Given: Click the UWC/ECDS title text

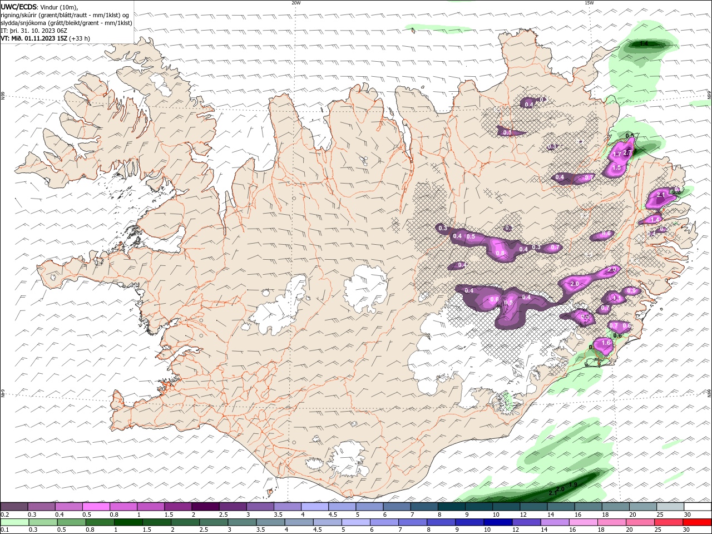Looking at the screenshot, I should coord(19,7).
